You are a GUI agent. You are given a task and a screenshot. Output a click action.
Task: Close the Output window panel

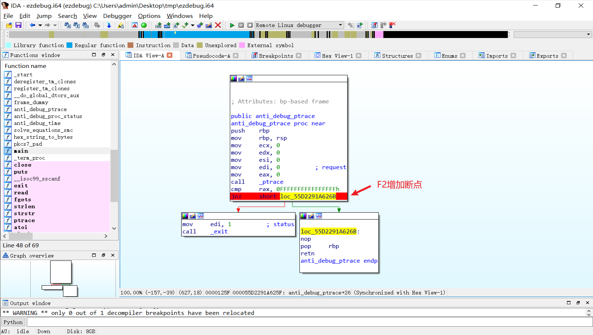click(588, 303)
